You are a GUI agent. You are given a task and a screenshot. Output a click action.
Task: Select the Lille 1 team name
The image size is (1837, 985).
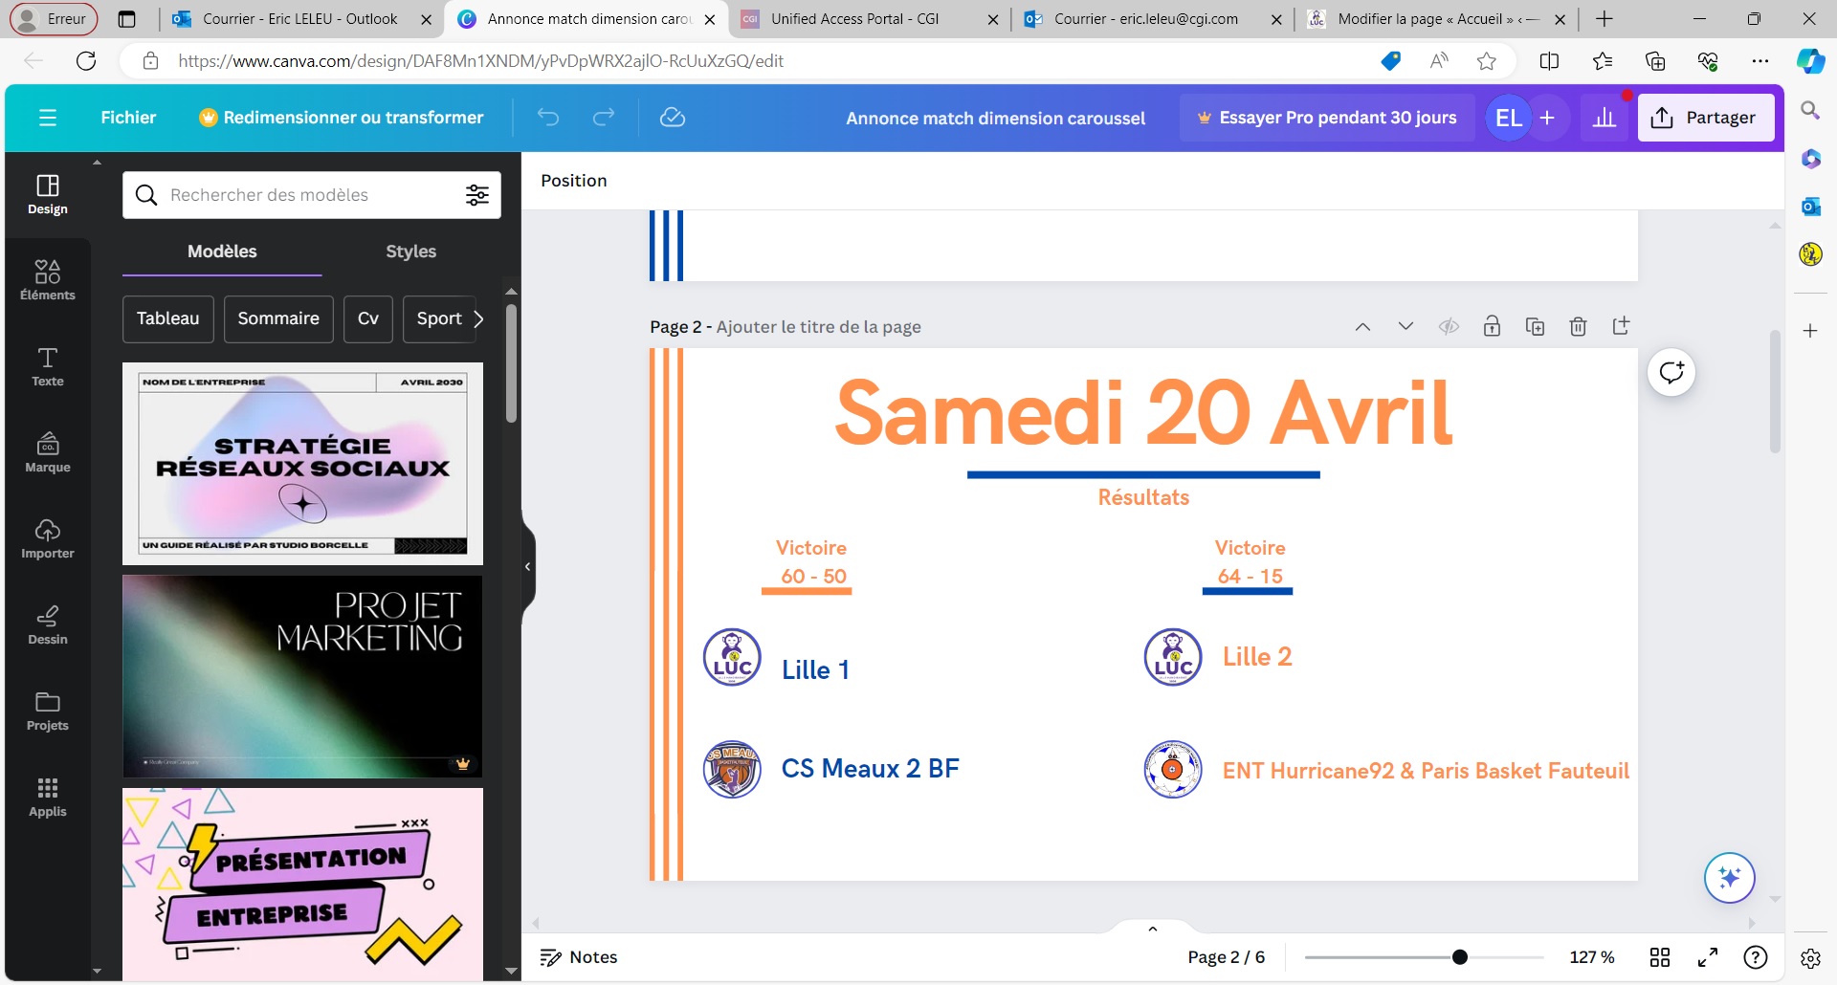(815, 670)
